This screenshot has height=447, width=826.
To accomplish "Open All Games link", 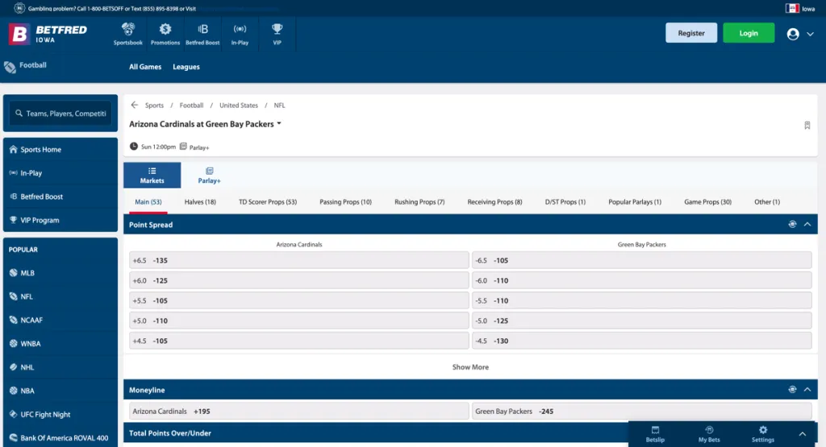I will click(145, 67).
